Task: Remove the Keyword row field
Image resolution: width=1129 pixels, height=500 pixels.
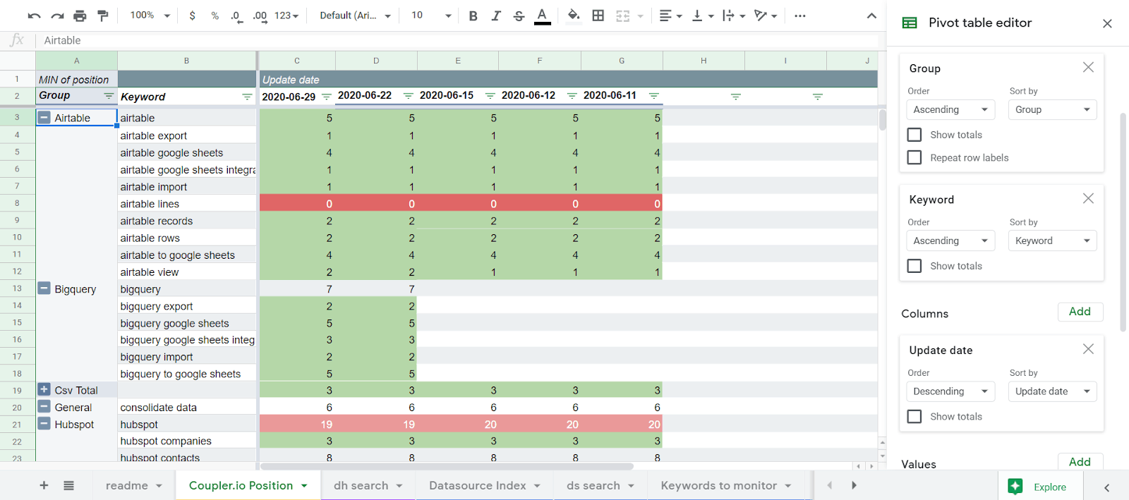Action: (x=1088, y=198)
